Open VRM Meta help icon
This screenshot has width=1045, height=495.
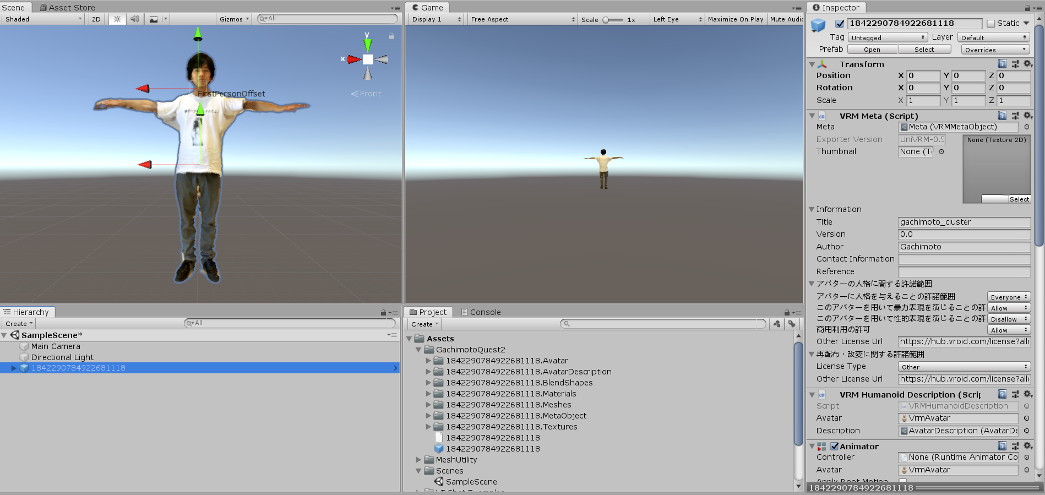1002,116
